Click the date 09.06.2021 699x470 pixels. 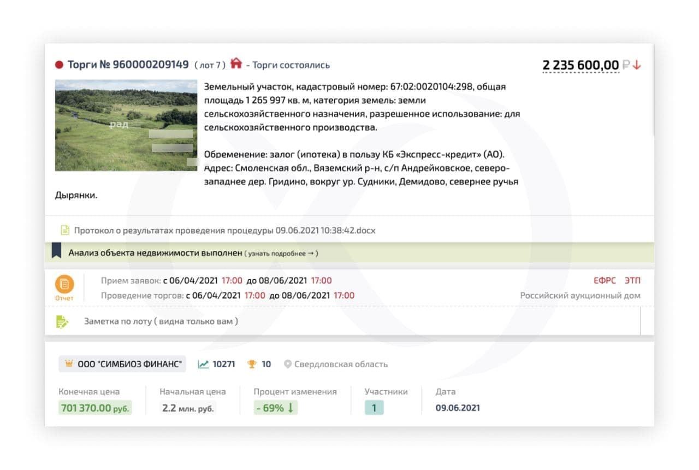tap(458, 408)
